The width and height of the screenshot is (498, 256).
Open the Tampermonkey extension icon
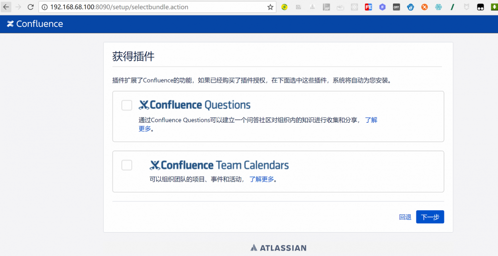coord(480,7)
